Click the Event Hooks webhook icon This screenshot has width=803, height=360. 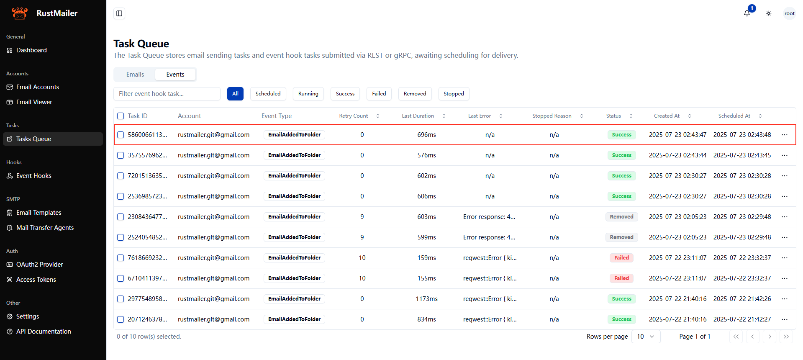pyautogui.click(x=10, y=176)
